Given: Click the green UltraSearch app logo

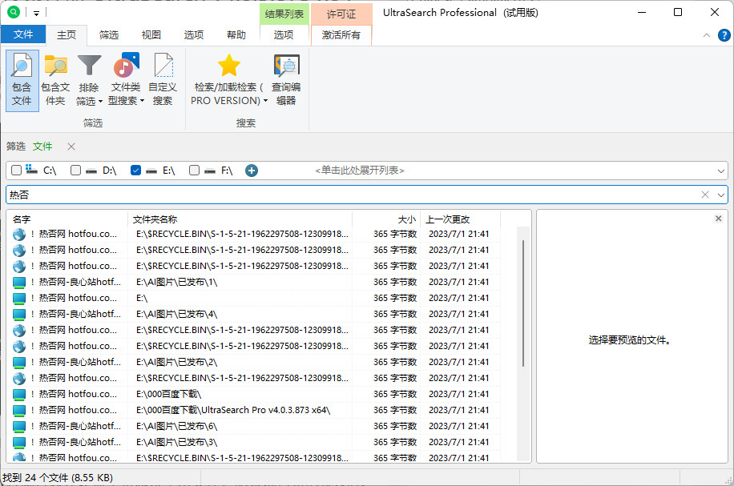Looking at the screenshot, I should pyautogui.click(x=14, y=12).
